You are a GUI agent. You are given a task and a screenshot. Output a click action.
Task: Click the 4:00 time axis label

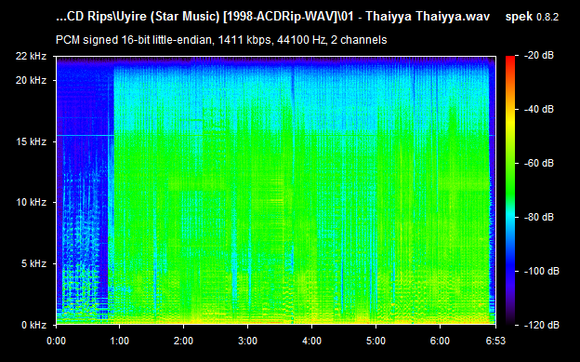click(x=311, y=341)
